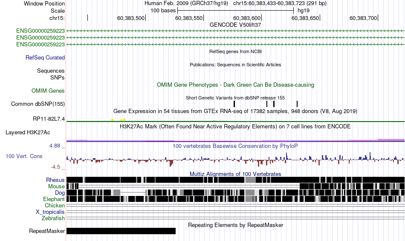
Task: Click Short Genetic Variants from dbSNP title
Action: point(235,98)
